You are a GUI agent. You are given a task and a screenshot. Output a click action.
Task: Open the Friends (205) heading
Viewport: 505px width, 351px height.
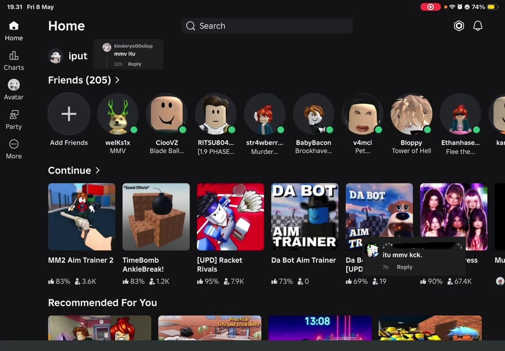click(79, 80)
